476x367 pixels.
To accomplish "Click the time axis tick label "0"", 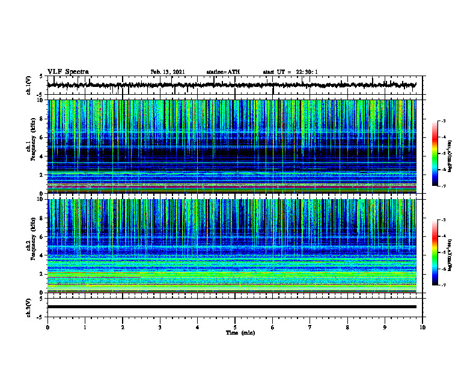I will click(x=47, y=327).
